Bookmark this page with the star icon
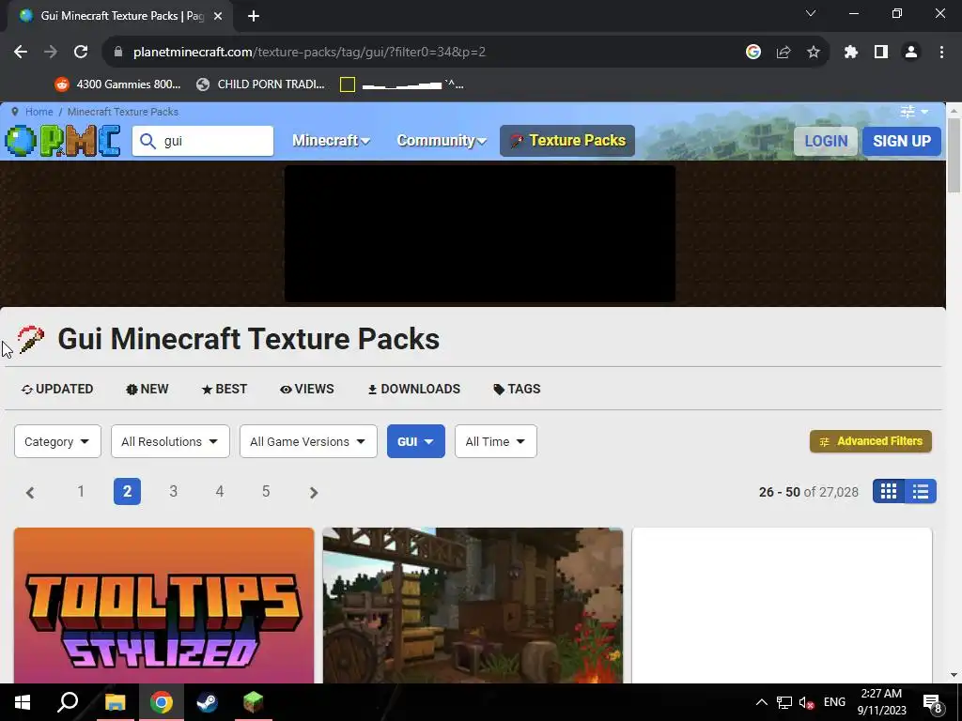 point(814,53)
